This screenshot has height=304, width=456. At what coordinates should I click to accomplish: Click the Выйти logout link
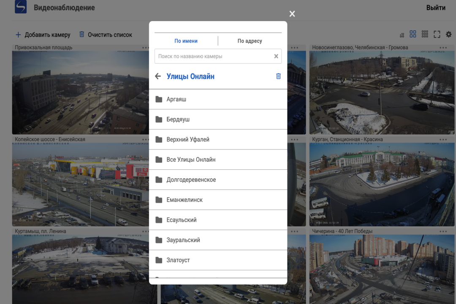[x=436, y=8]
